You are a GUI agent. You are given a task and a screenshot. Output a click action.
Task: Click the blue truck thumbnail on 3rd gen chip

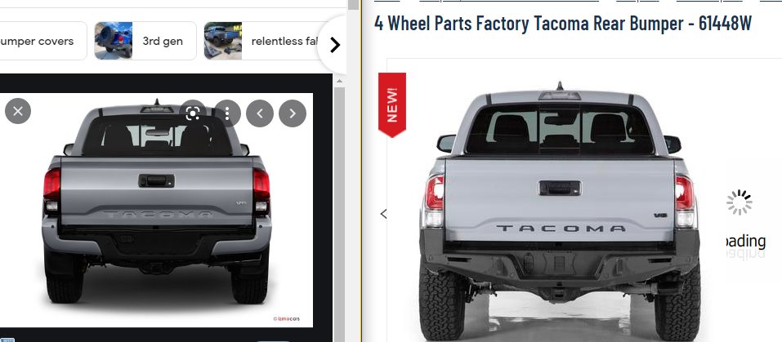point(114,41)
